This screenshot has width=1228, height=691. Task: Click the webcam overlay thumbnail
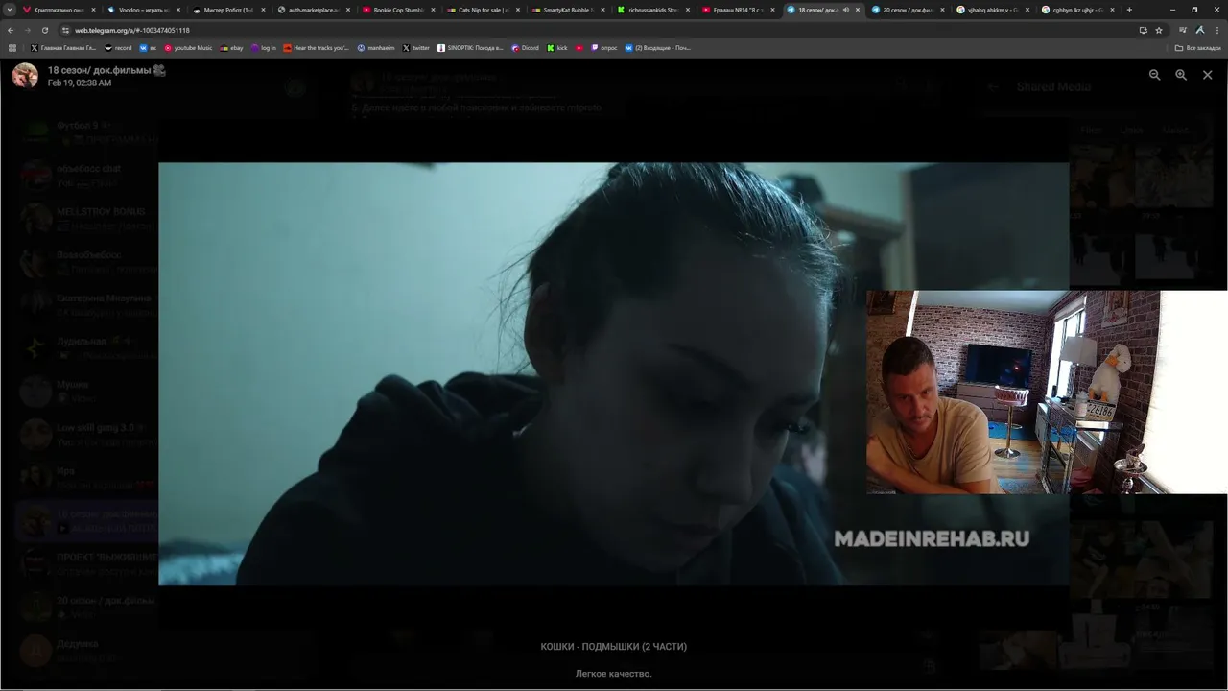click(1047, 392)
